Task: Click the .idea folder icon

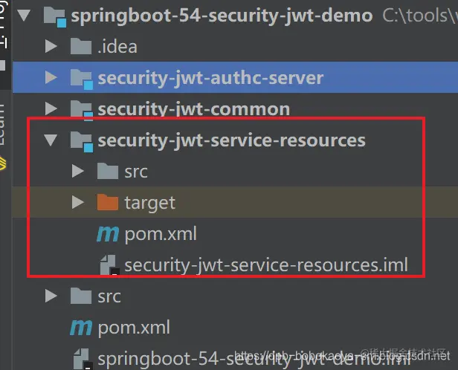Action: [81, 46]
